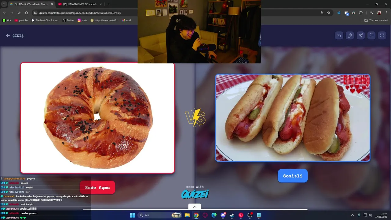Screen dimensions: 391x220
Task: Open the Chrome three-dot menu
Action: click(386, 13)
